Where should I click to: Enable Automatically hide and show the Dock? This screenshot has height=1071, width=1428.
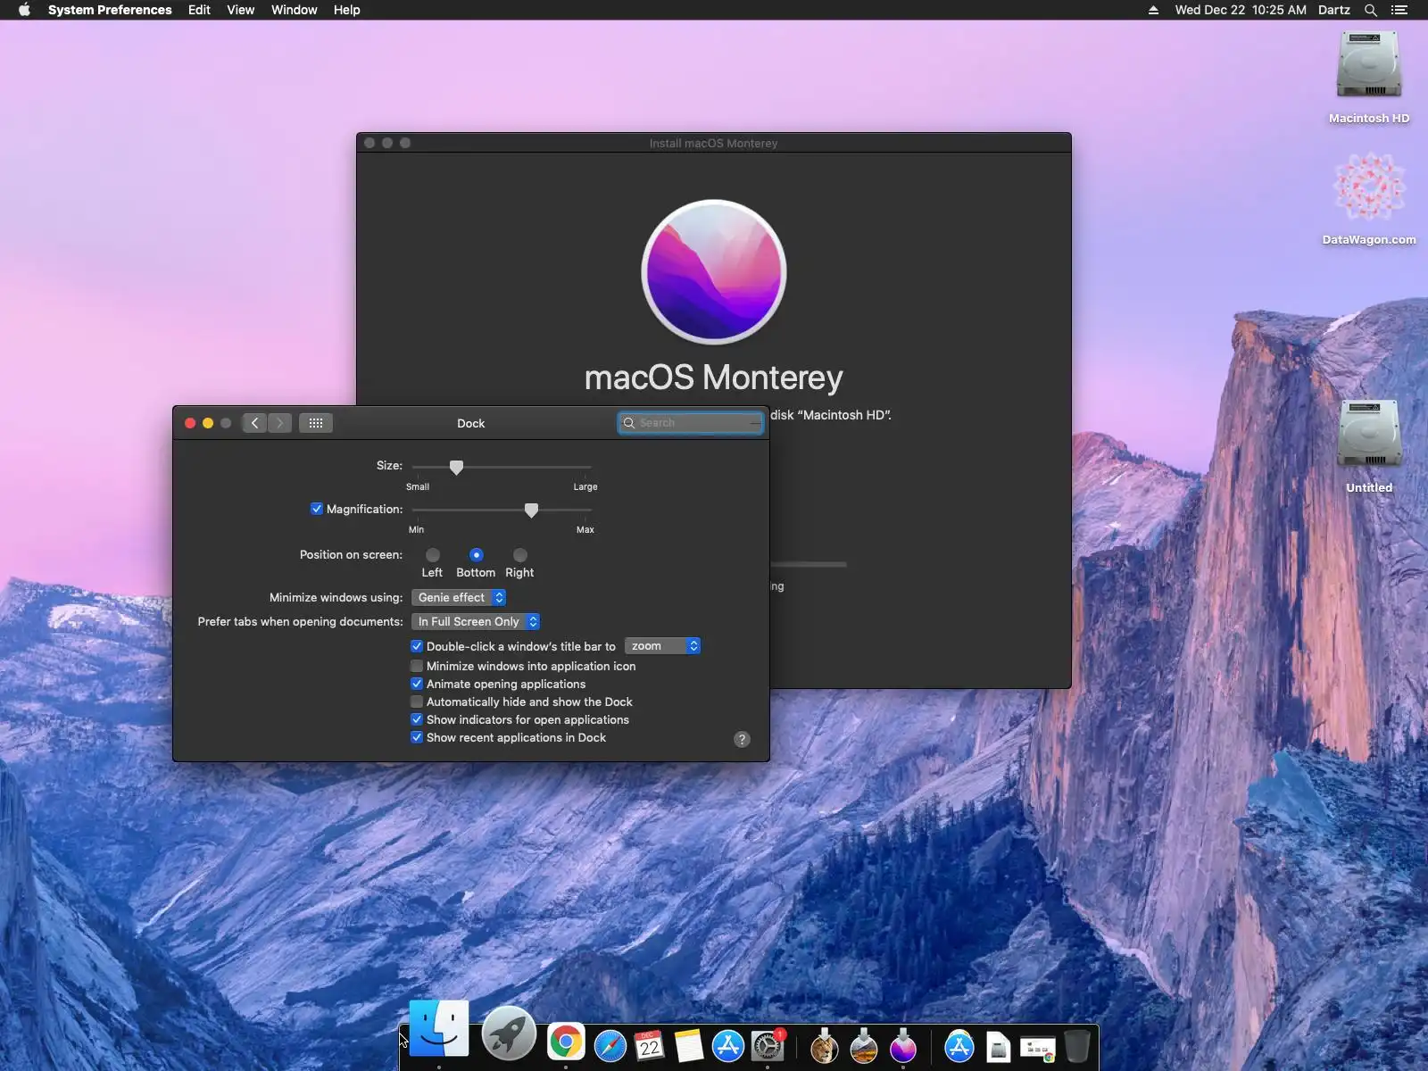coord(417,702)
